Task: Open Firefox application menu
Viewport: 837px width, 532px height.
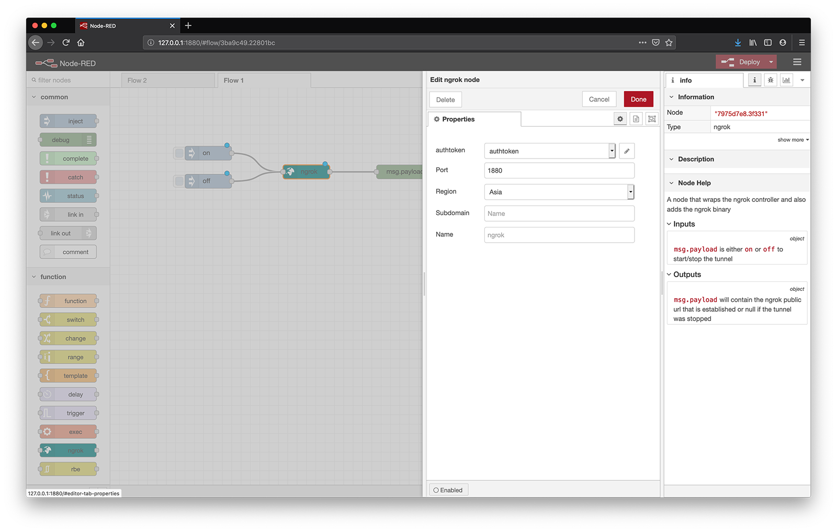Action: tap(801, 42)
